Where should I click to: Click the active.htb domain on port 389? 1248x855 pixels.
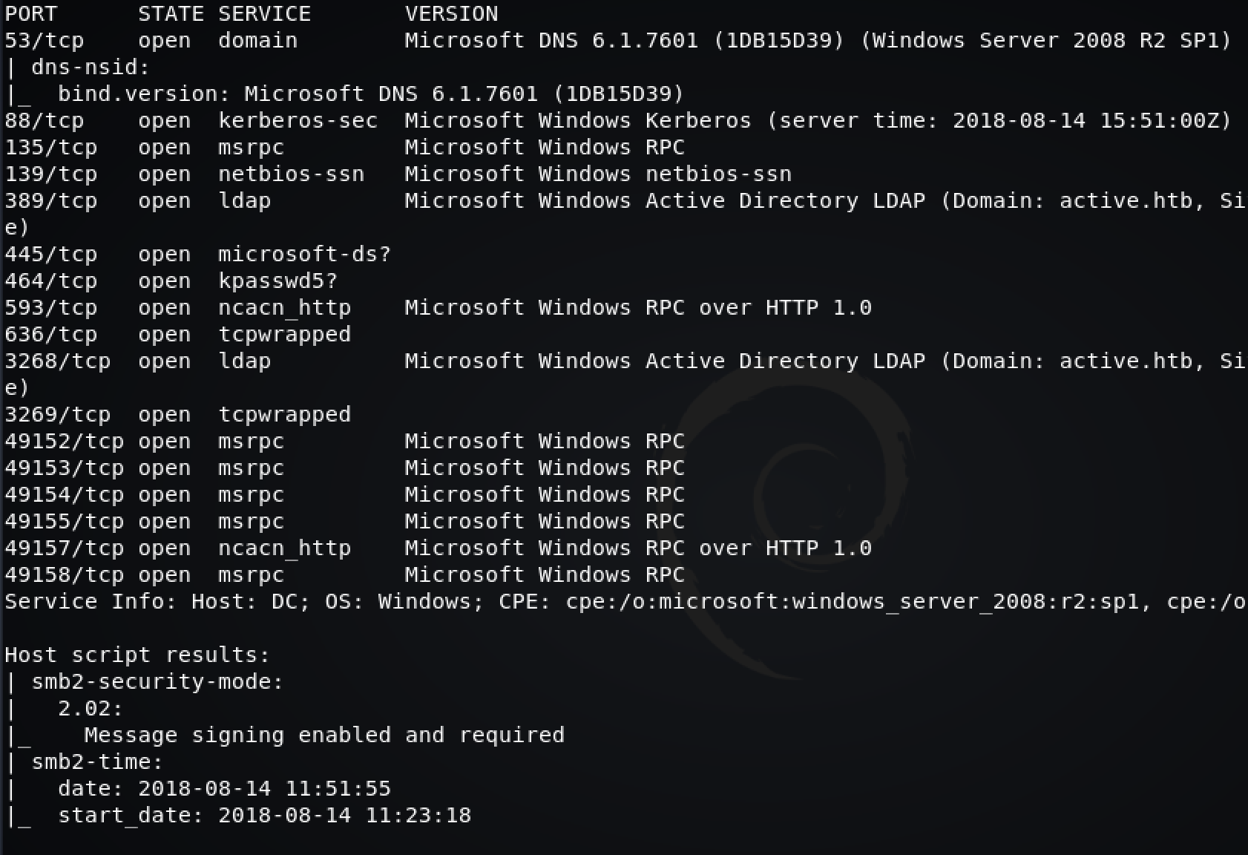pos(1124,201)
